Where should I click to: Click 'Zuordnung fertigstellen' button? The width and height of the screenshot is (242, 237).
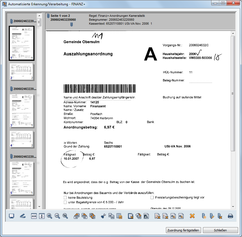point(183,230)
